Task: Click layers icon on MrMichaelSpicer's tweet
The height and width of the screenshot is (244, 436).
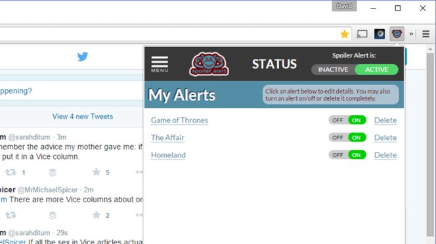Action: [x=53, y=215]
